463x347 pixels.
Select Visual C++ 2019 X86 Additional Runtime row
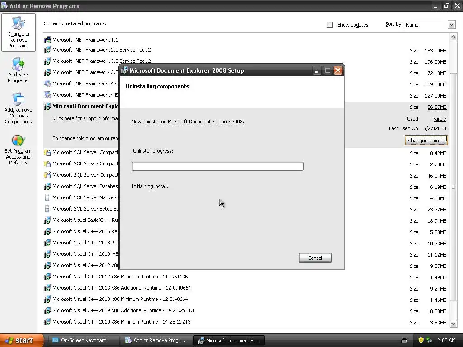pos(246,311)
